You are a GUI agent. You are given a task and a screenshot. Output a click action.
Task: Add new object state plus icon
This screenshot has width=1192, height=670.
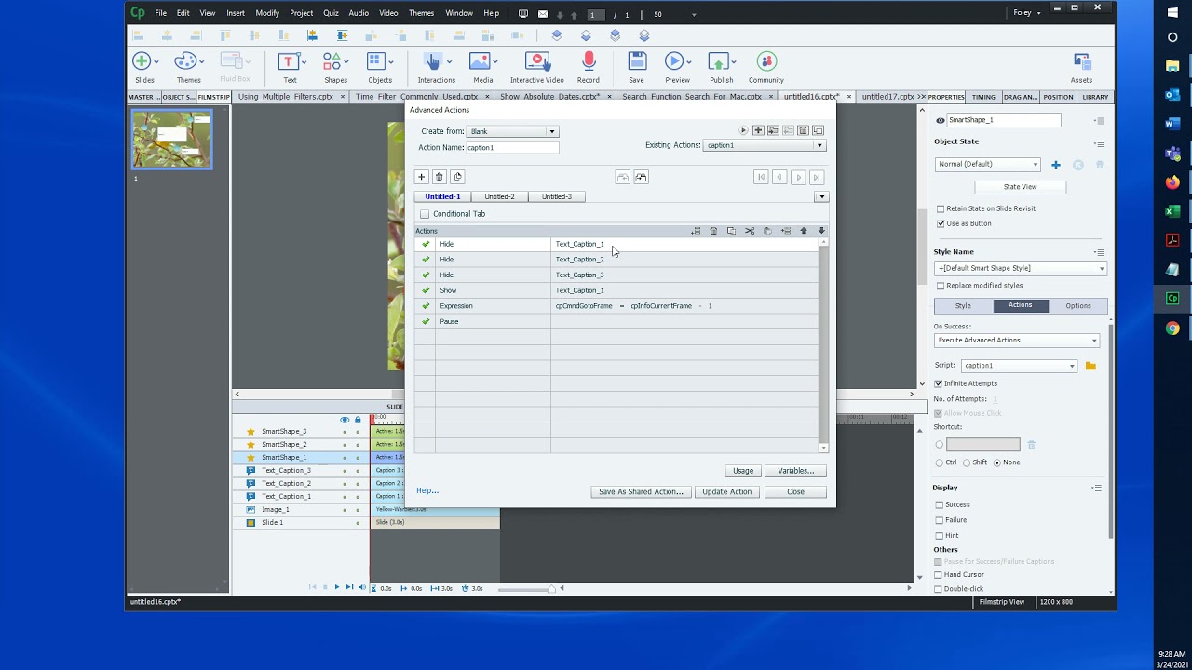pos(1056,165)
